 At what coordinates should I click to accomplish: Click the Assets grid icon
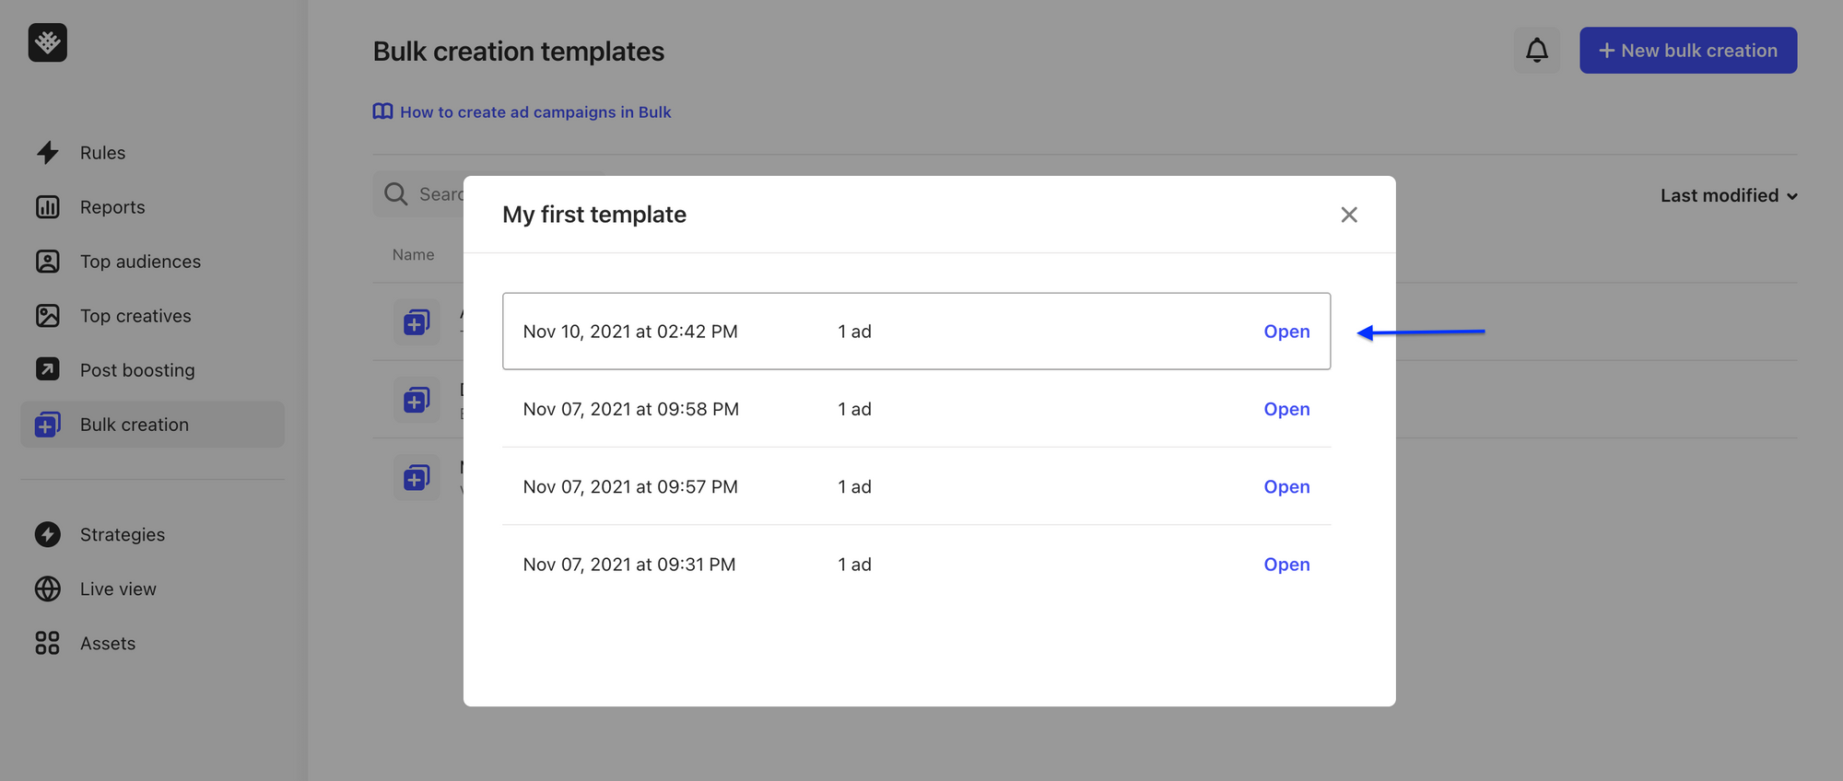click(48, 643)
